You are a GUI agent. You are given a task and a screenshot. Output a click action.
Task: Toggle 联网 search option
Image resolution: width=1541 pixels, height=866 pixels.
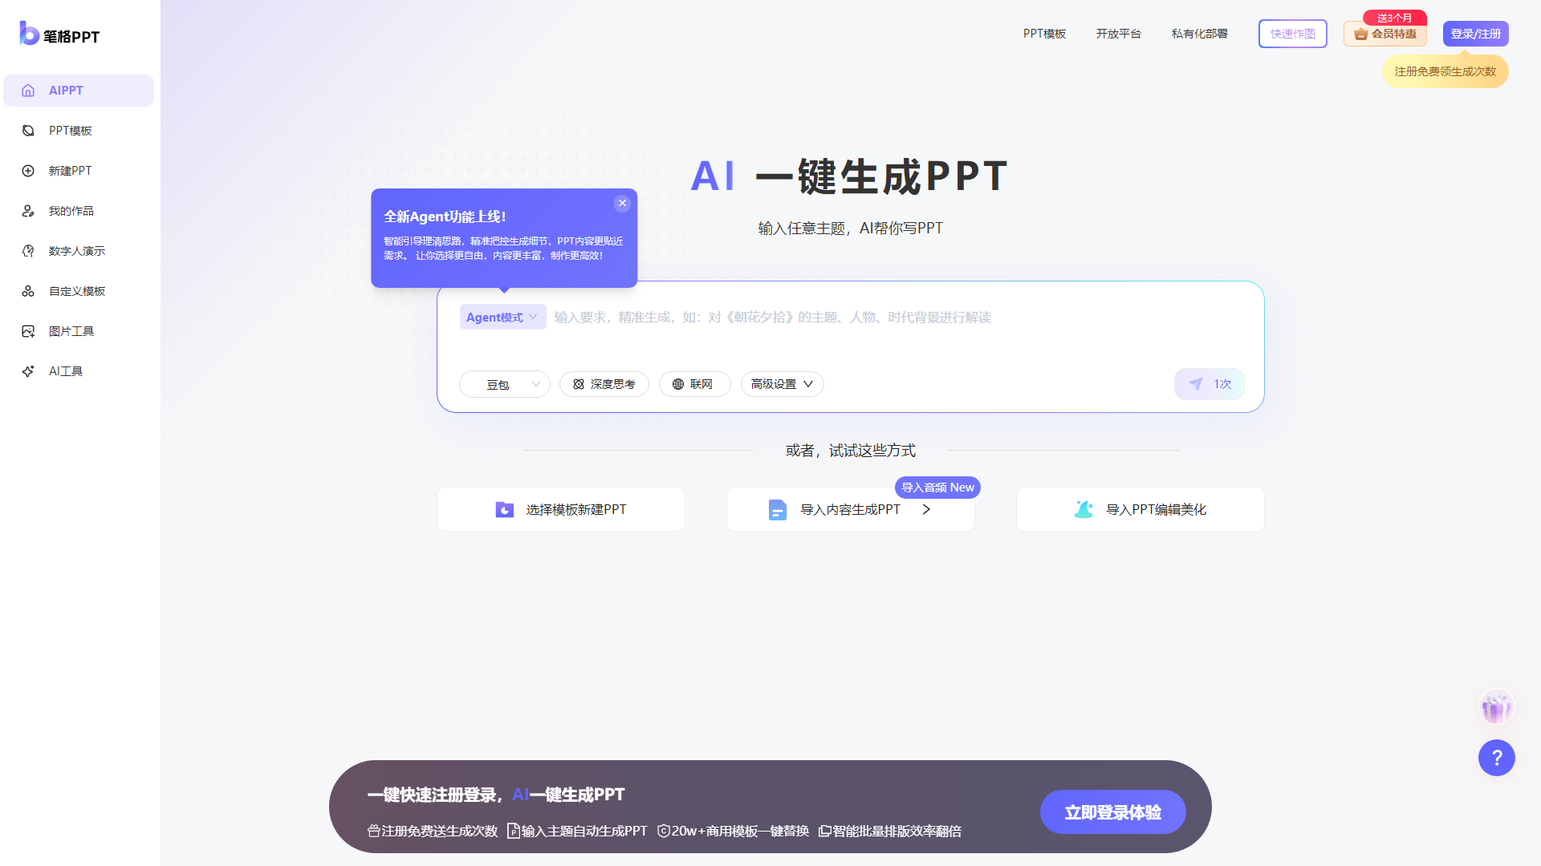click(694, 384)
